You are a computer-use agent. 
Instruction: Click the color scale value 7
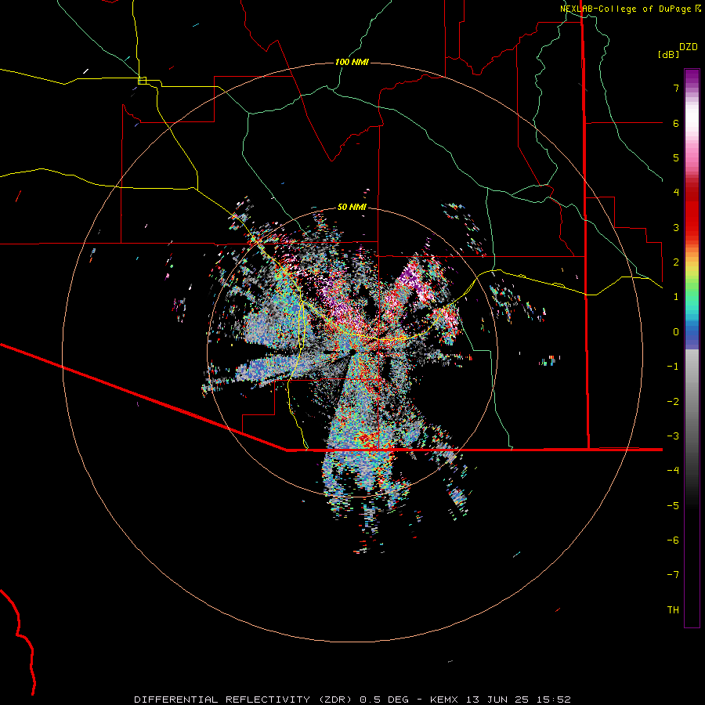[676, 88]
